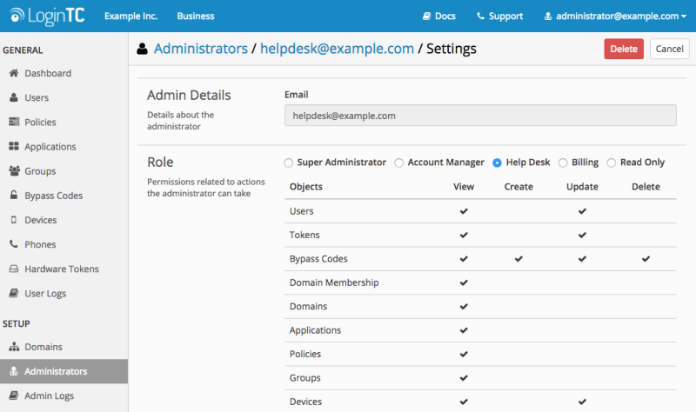Open Support in the top bar

click(499, 16)
